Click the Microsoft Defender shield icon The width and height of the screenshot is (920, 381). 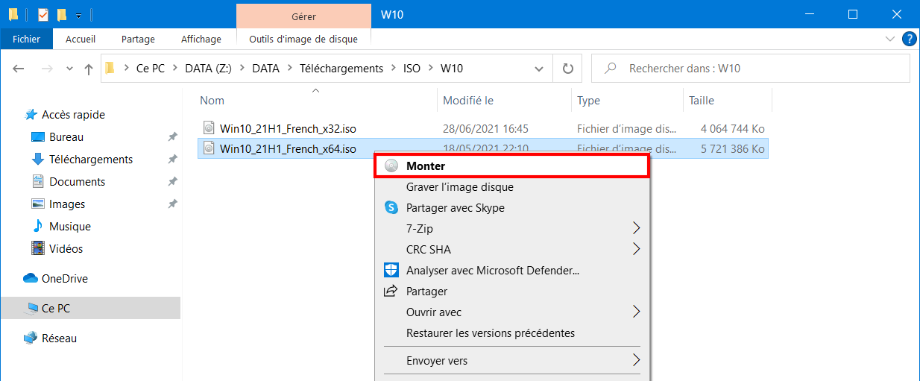391,271
